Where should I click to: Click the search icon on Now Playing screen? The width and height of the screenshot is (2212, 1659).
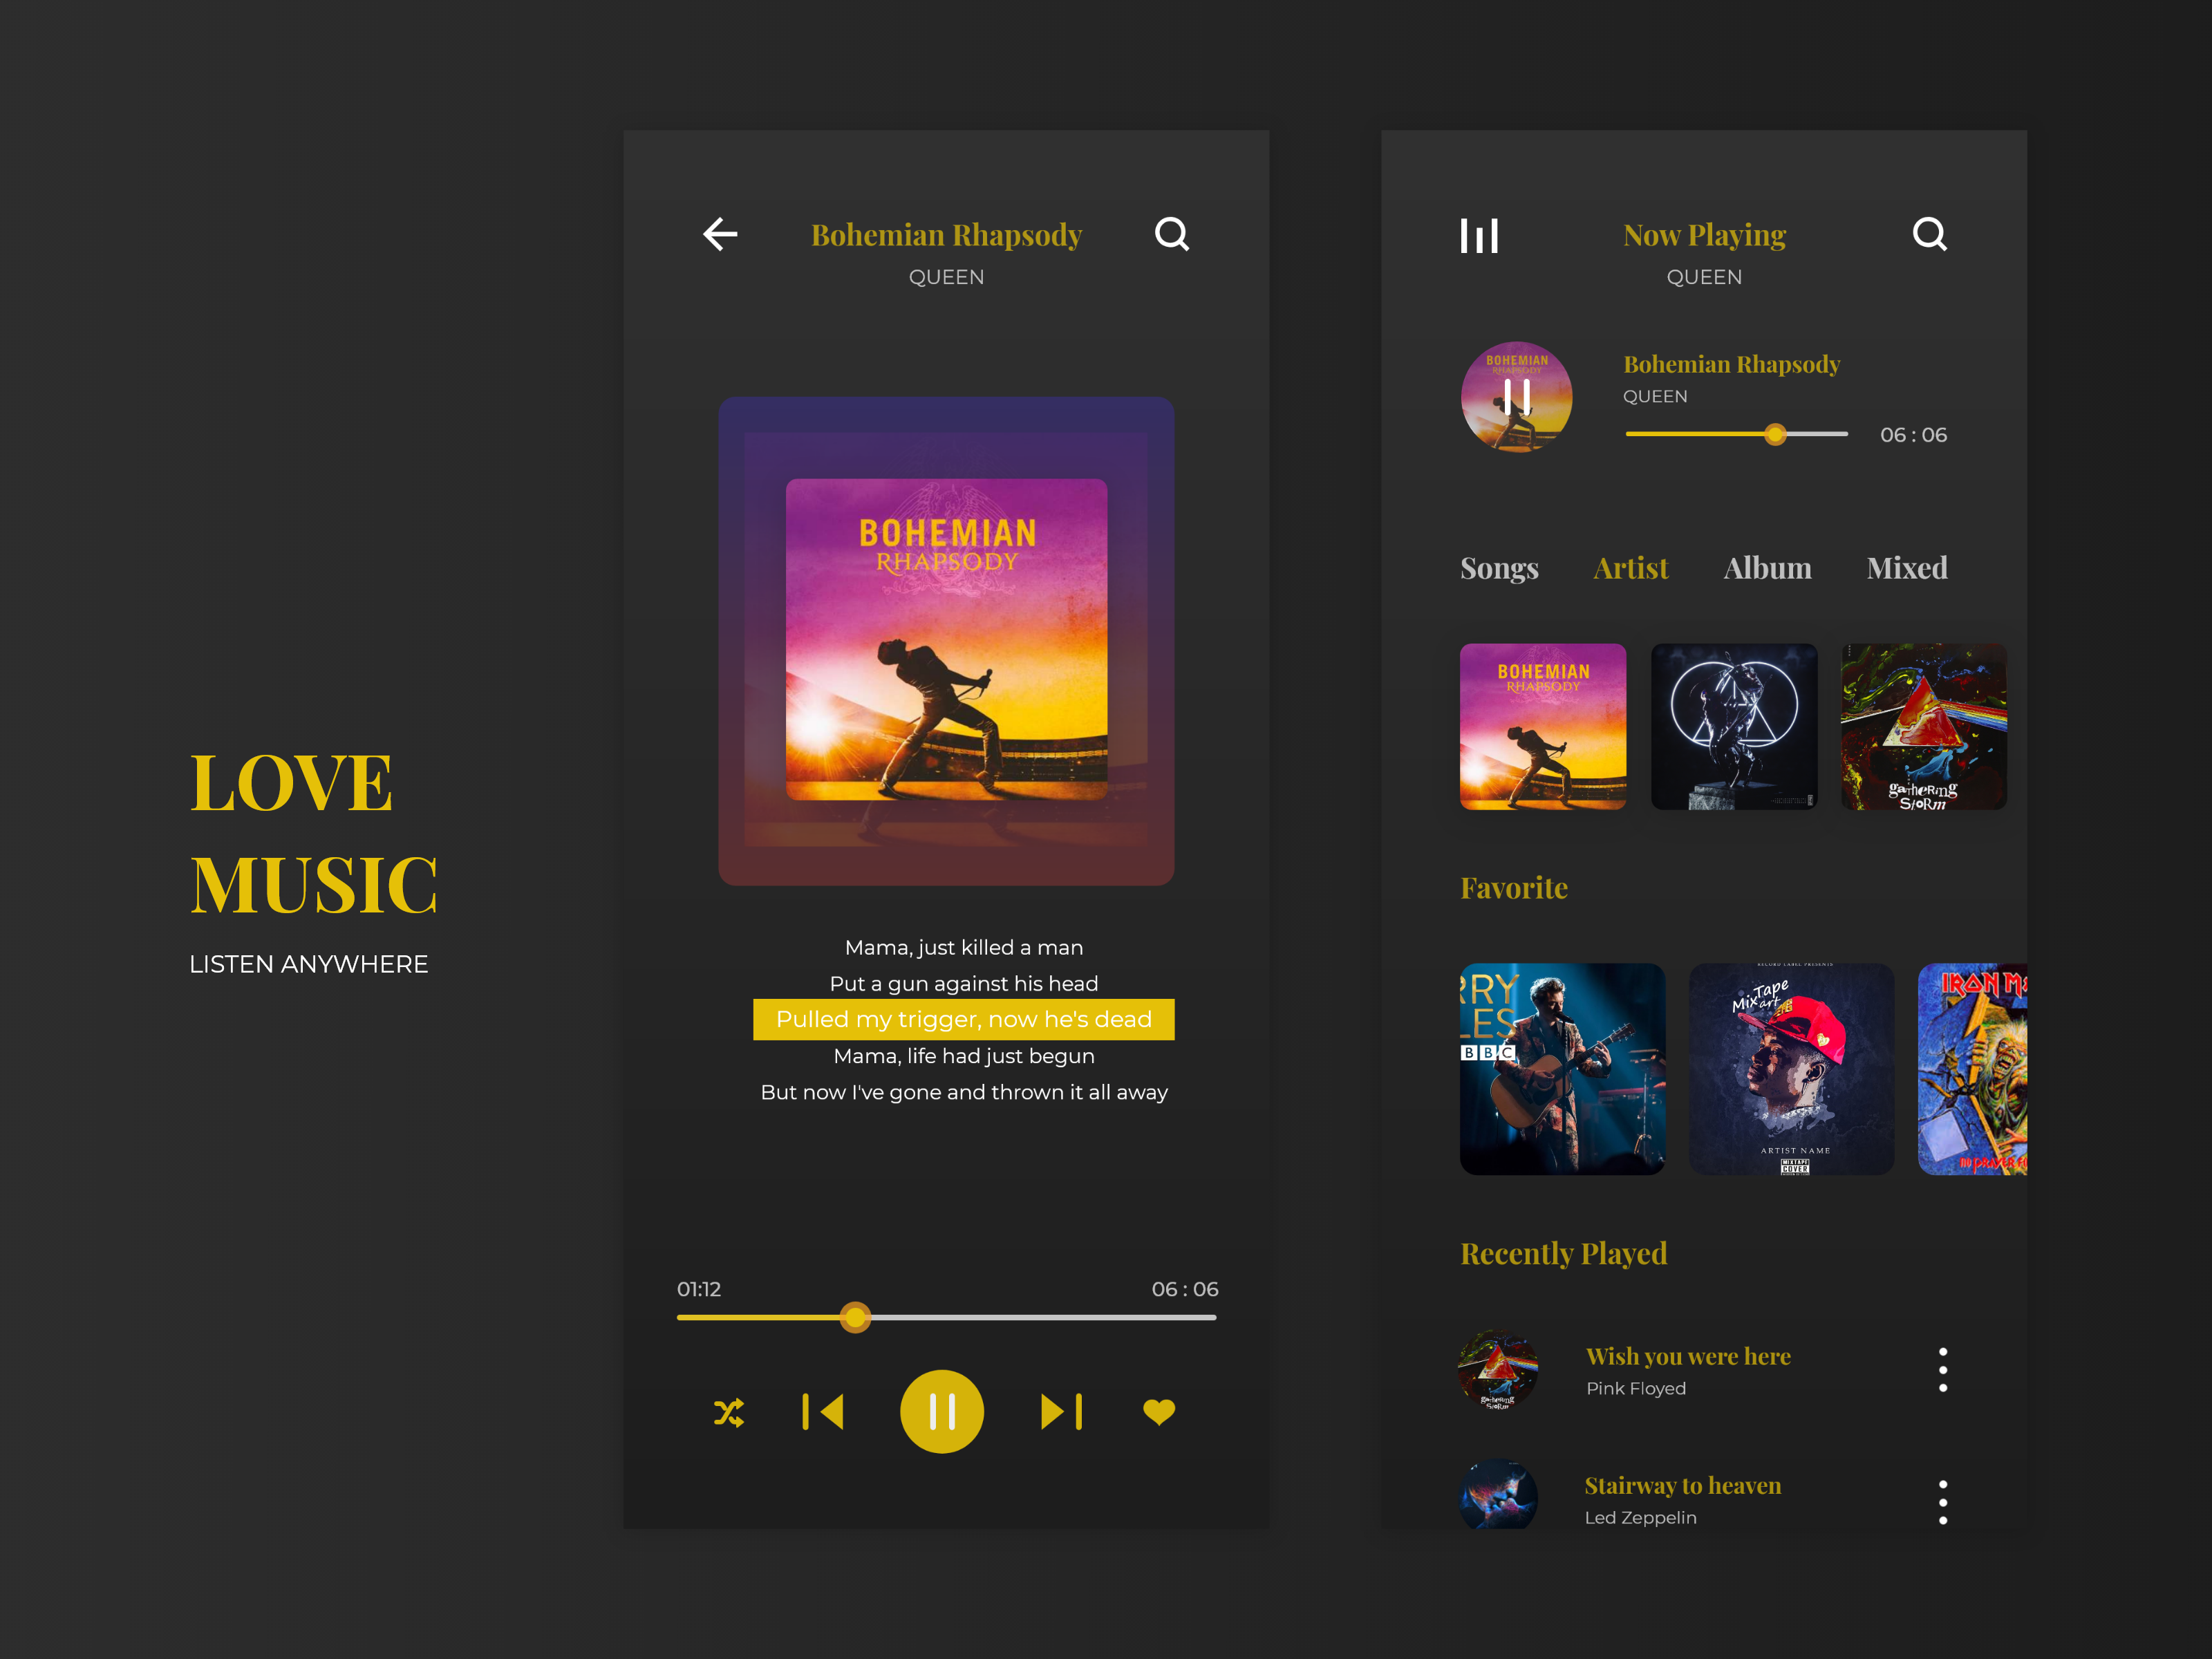pyautogui.click(x=1930, y=234)
